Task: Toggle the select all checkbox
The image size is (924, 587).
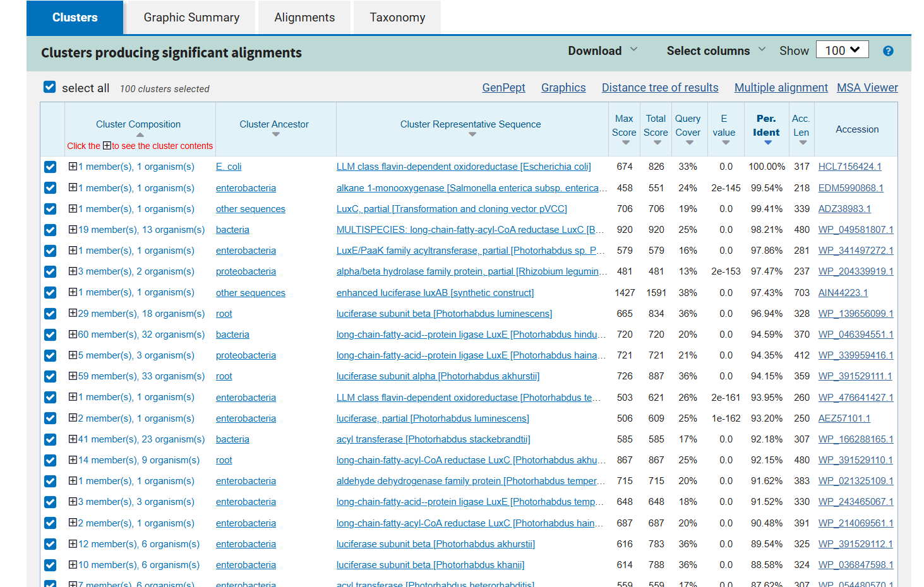Action: coord(49,87)
